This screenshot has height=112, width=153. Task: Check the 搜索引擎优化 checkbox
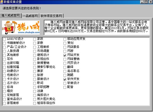[34, 67]
